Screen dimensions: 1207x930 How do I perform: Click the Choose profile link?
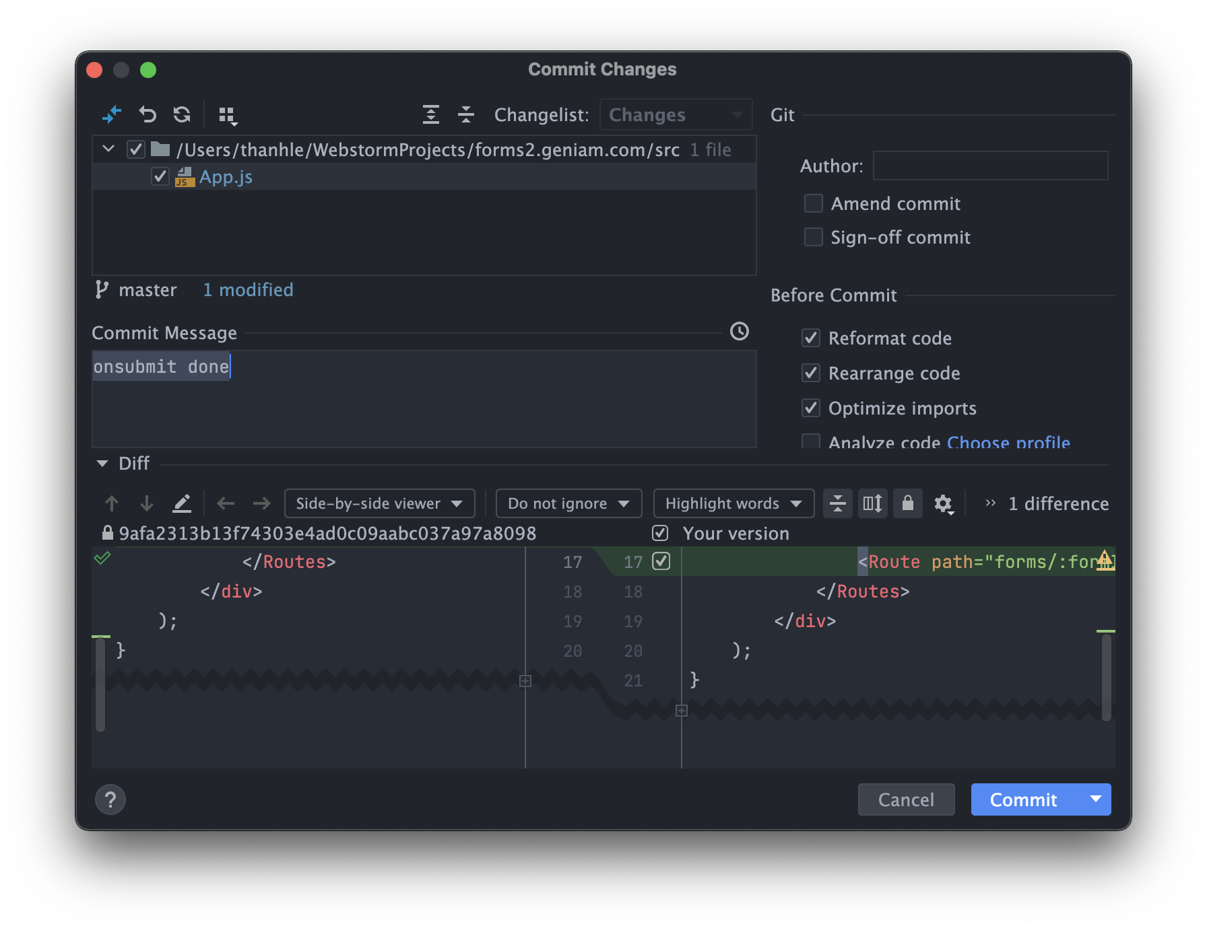click(x=1008, y=443)
